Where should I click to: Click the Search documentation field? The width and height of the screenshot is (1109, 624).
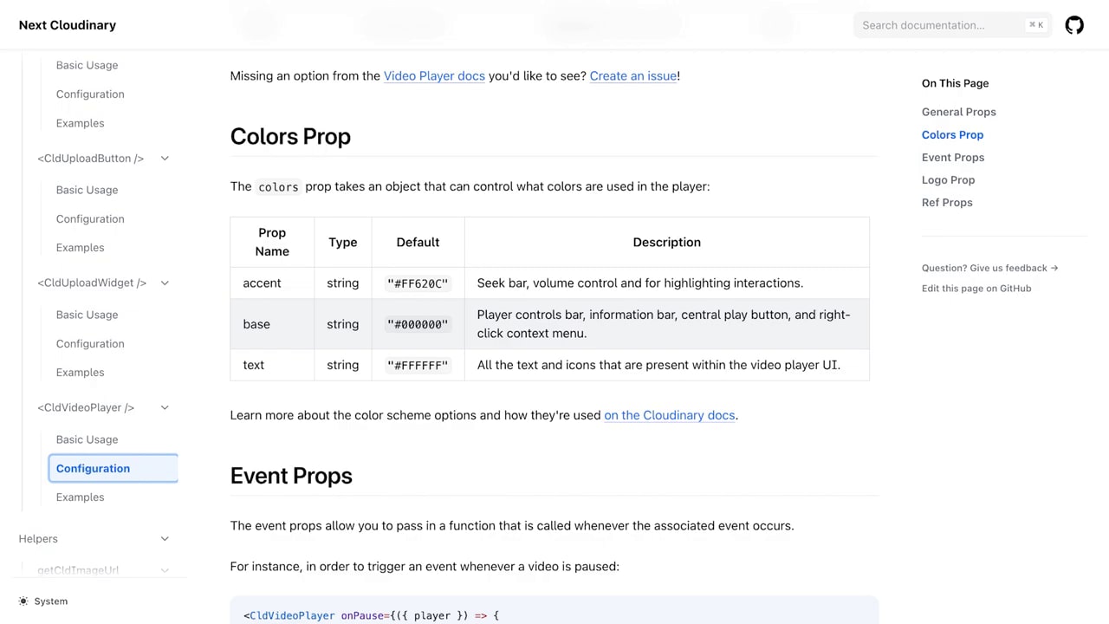point(953,25)
